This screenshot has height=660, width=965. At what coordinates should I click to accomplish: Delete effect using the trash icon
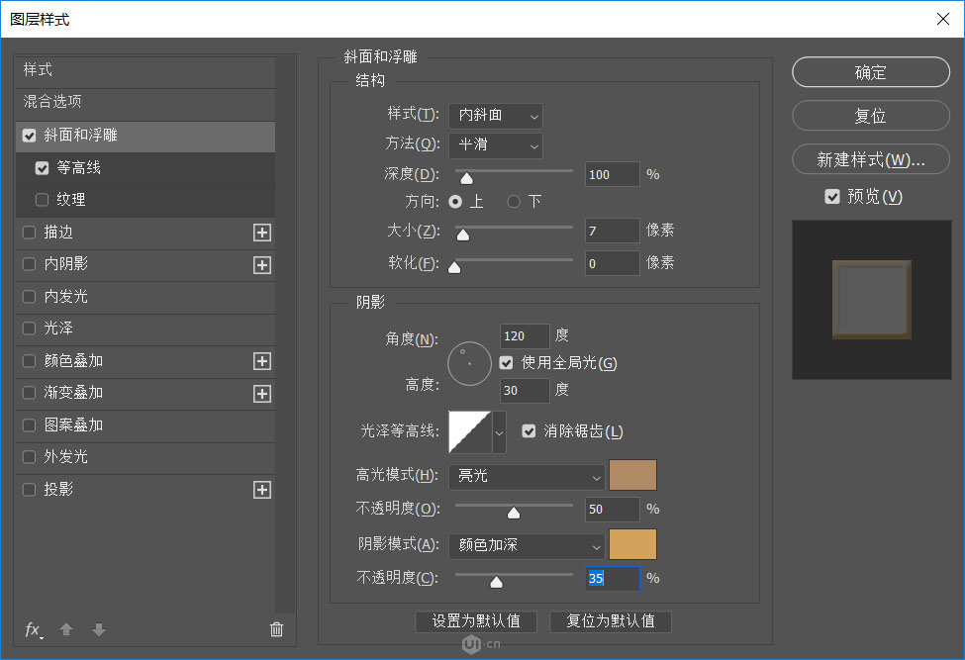click(x=276, y=629)
